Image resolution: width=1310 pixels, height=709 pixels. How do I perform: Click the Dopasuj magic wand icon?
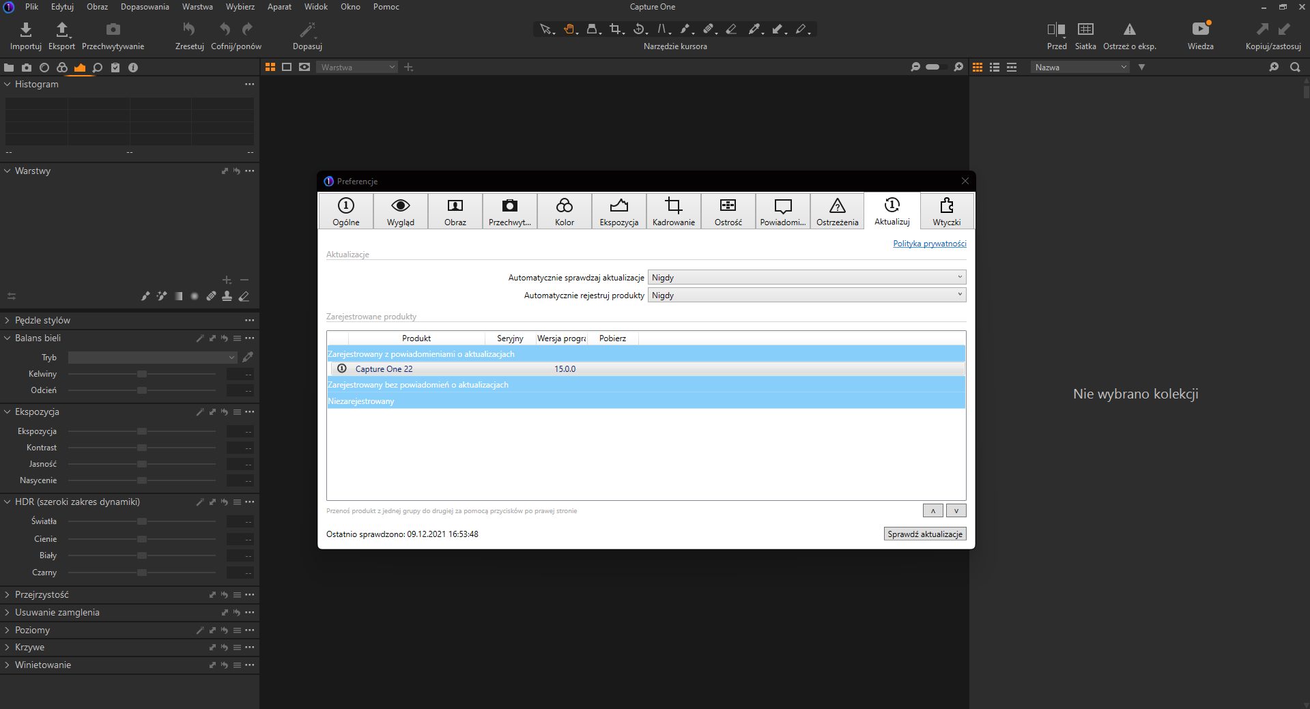307,29
